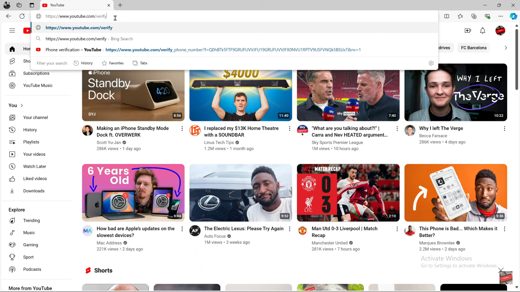Open the Copilot sidebar icon
Screen dimensions: 520x292
[x=513, y=16]
